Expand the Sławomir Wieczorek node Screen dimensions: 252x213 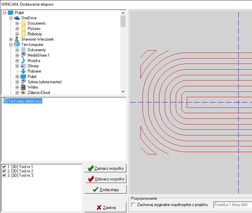coord(11,39)
